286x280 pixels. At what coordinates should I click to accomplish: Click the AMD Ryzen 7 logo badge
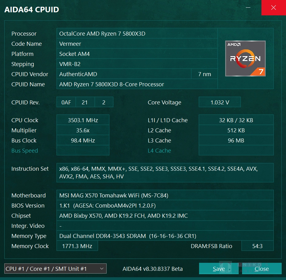[x=245, y=58]
